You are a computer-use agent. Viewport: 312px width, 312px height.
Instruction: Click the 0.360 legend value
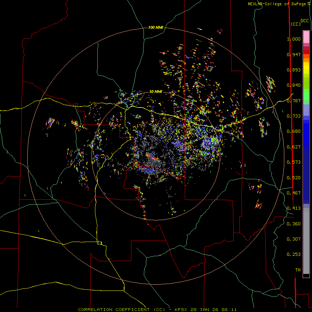coord(294,224)
